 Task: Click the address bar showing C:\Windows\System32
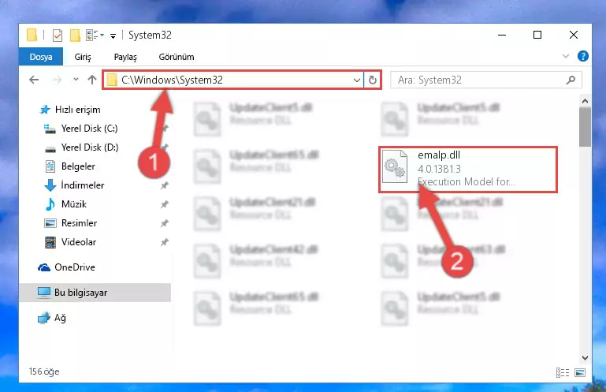coord(232,80)
